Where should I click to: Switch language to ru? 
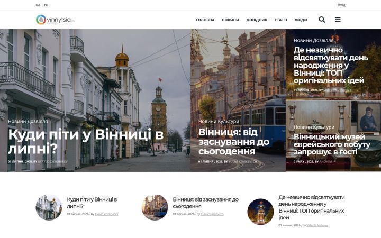46,5
